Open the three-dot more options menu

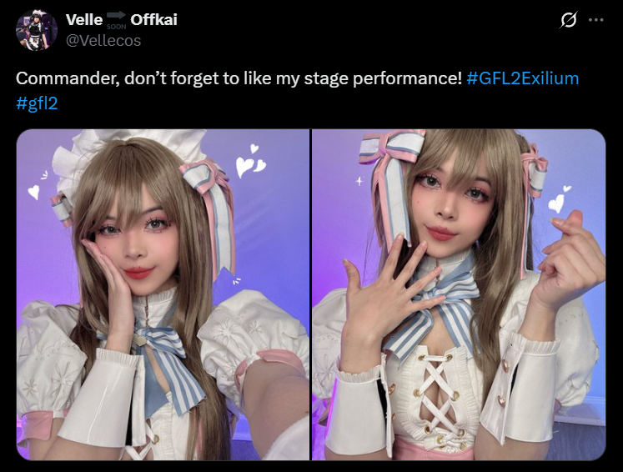(596, 20)
